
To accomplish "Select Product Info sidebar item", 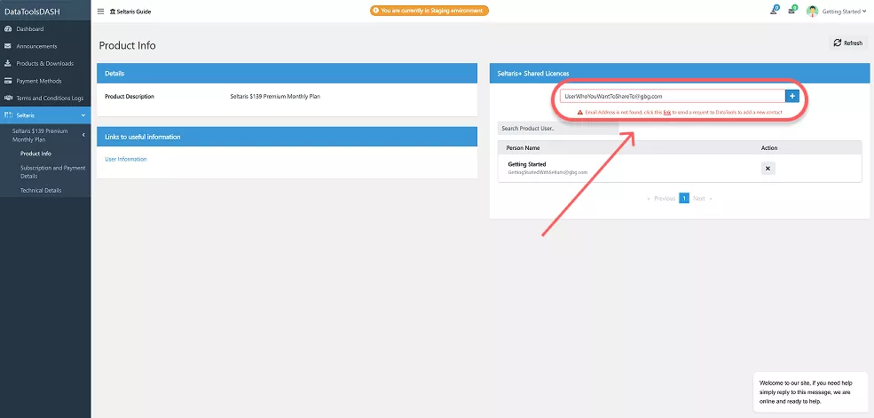I will click(35, 154).
